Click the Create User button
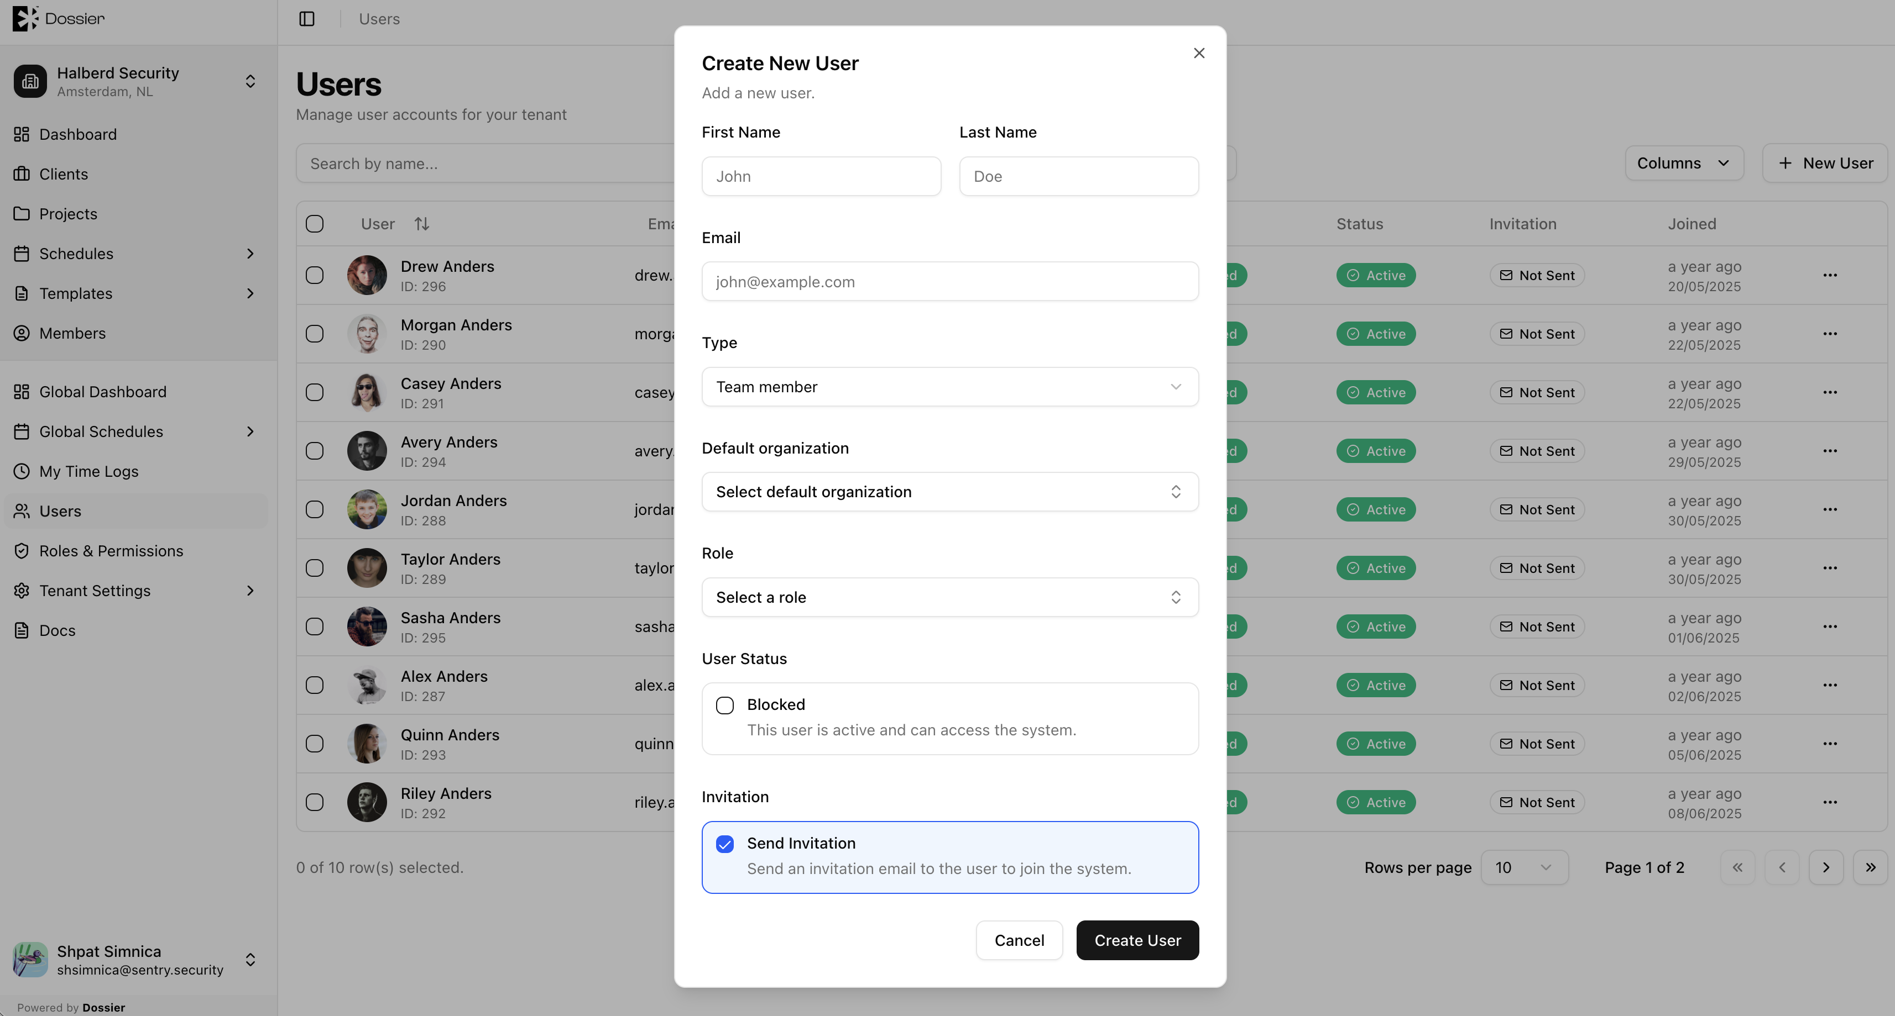The height and width of the screenshot is (1016, 1895). [x=1137, y=940]
